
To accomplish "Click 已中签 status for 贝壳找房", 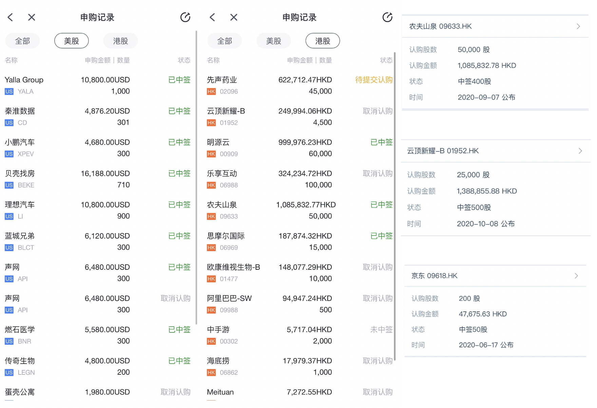I will coord(179,174).
